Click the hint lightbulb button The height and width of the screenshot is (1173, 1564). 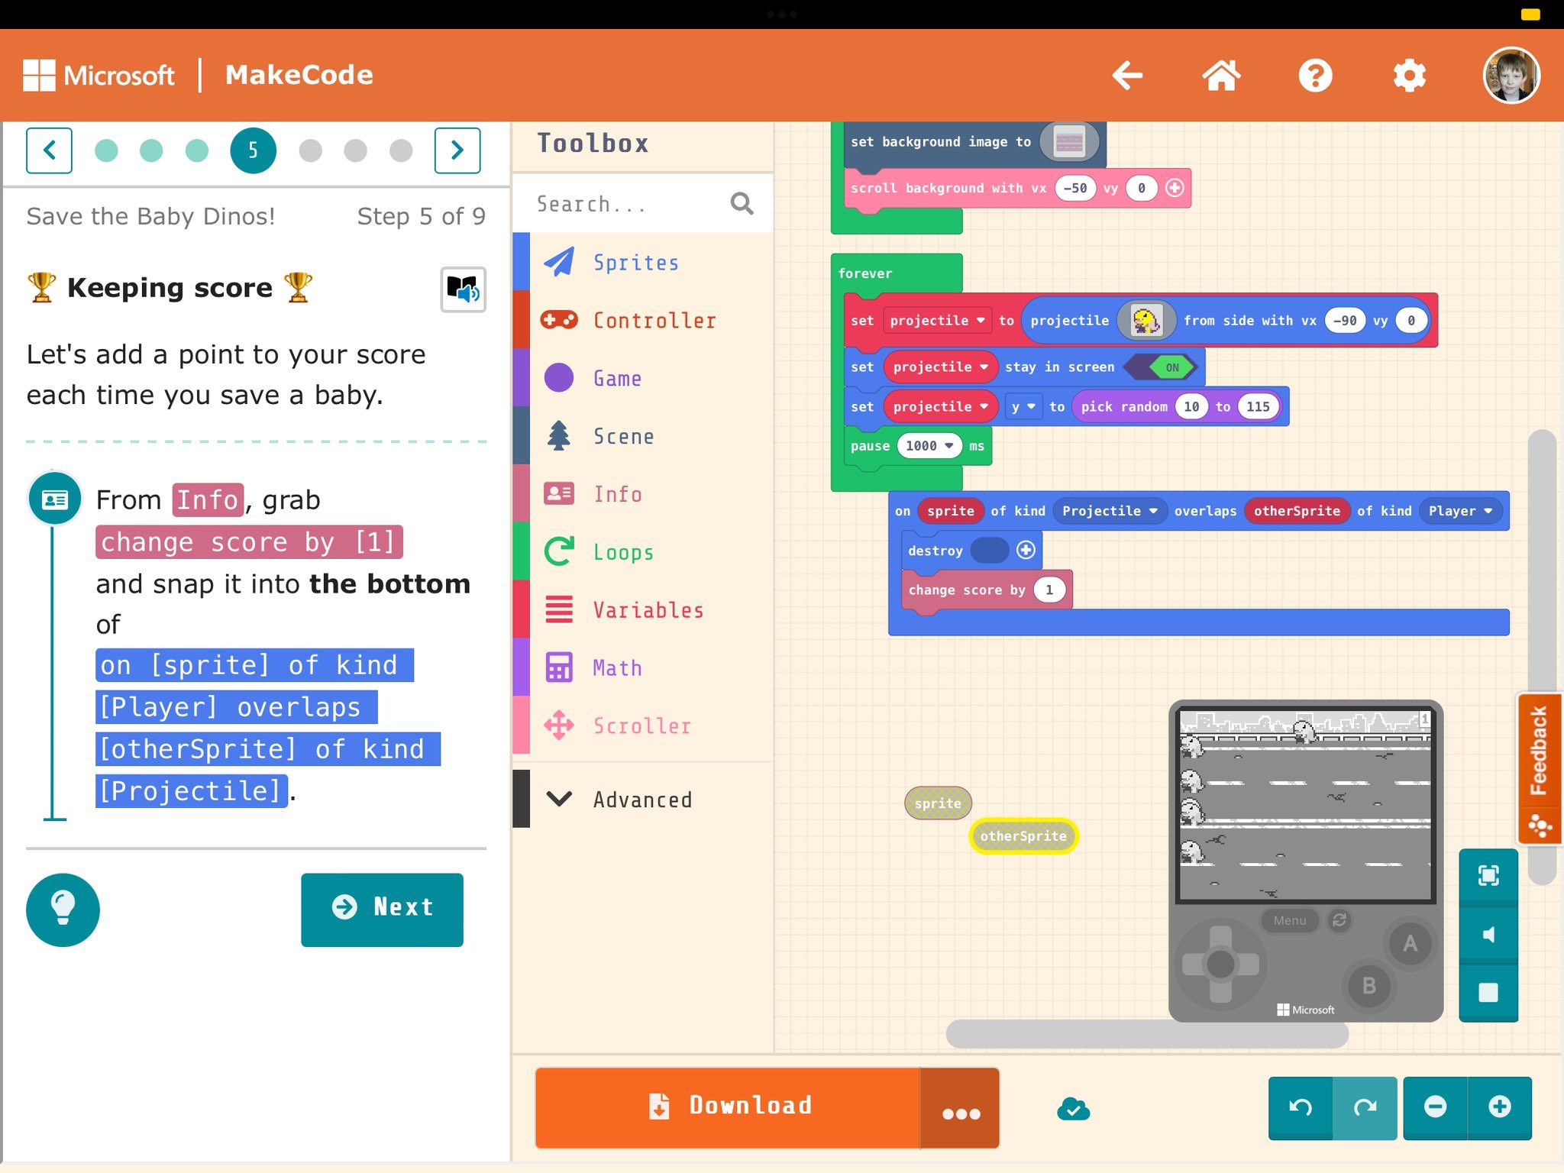point(63,909)
